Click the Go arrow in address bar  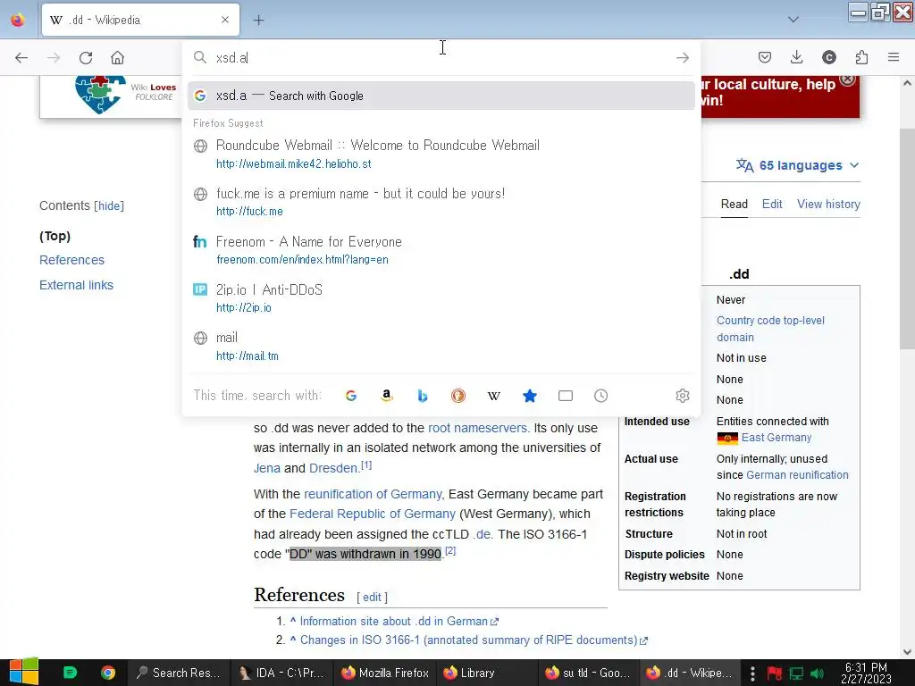(682, 58)
